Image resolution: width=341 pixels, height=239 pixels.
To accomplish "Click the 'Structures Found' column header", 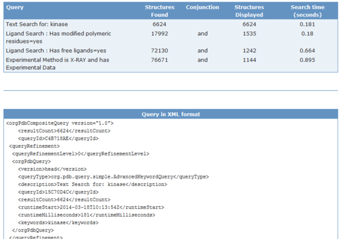I will [x=160, y=11].
